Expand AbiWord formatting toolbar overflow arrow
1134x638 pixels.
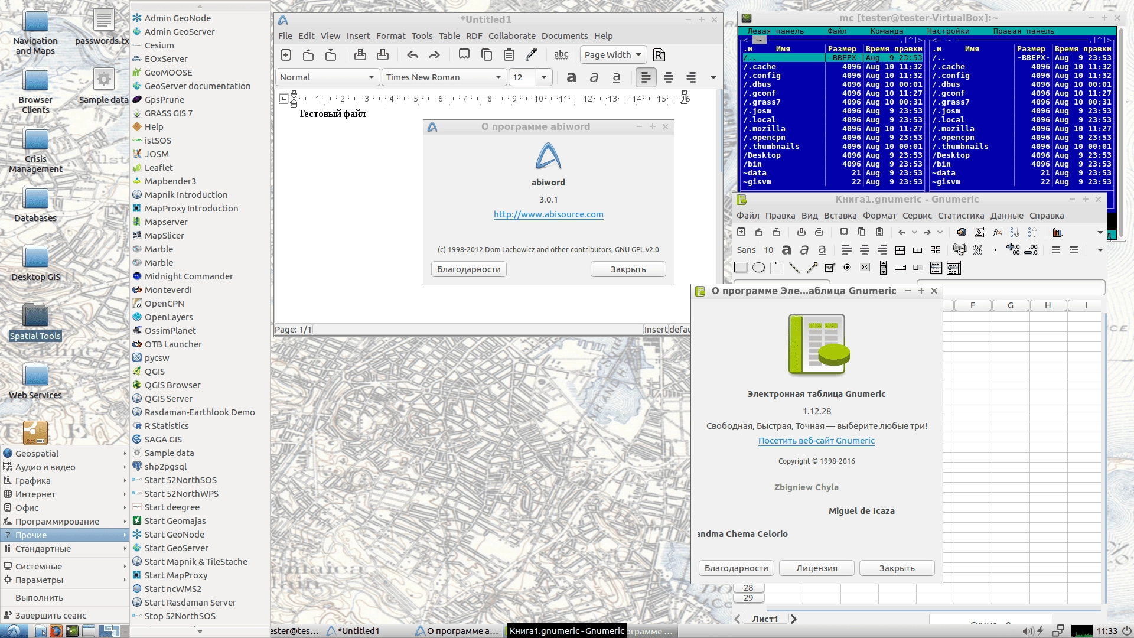(x=713, y=77)
